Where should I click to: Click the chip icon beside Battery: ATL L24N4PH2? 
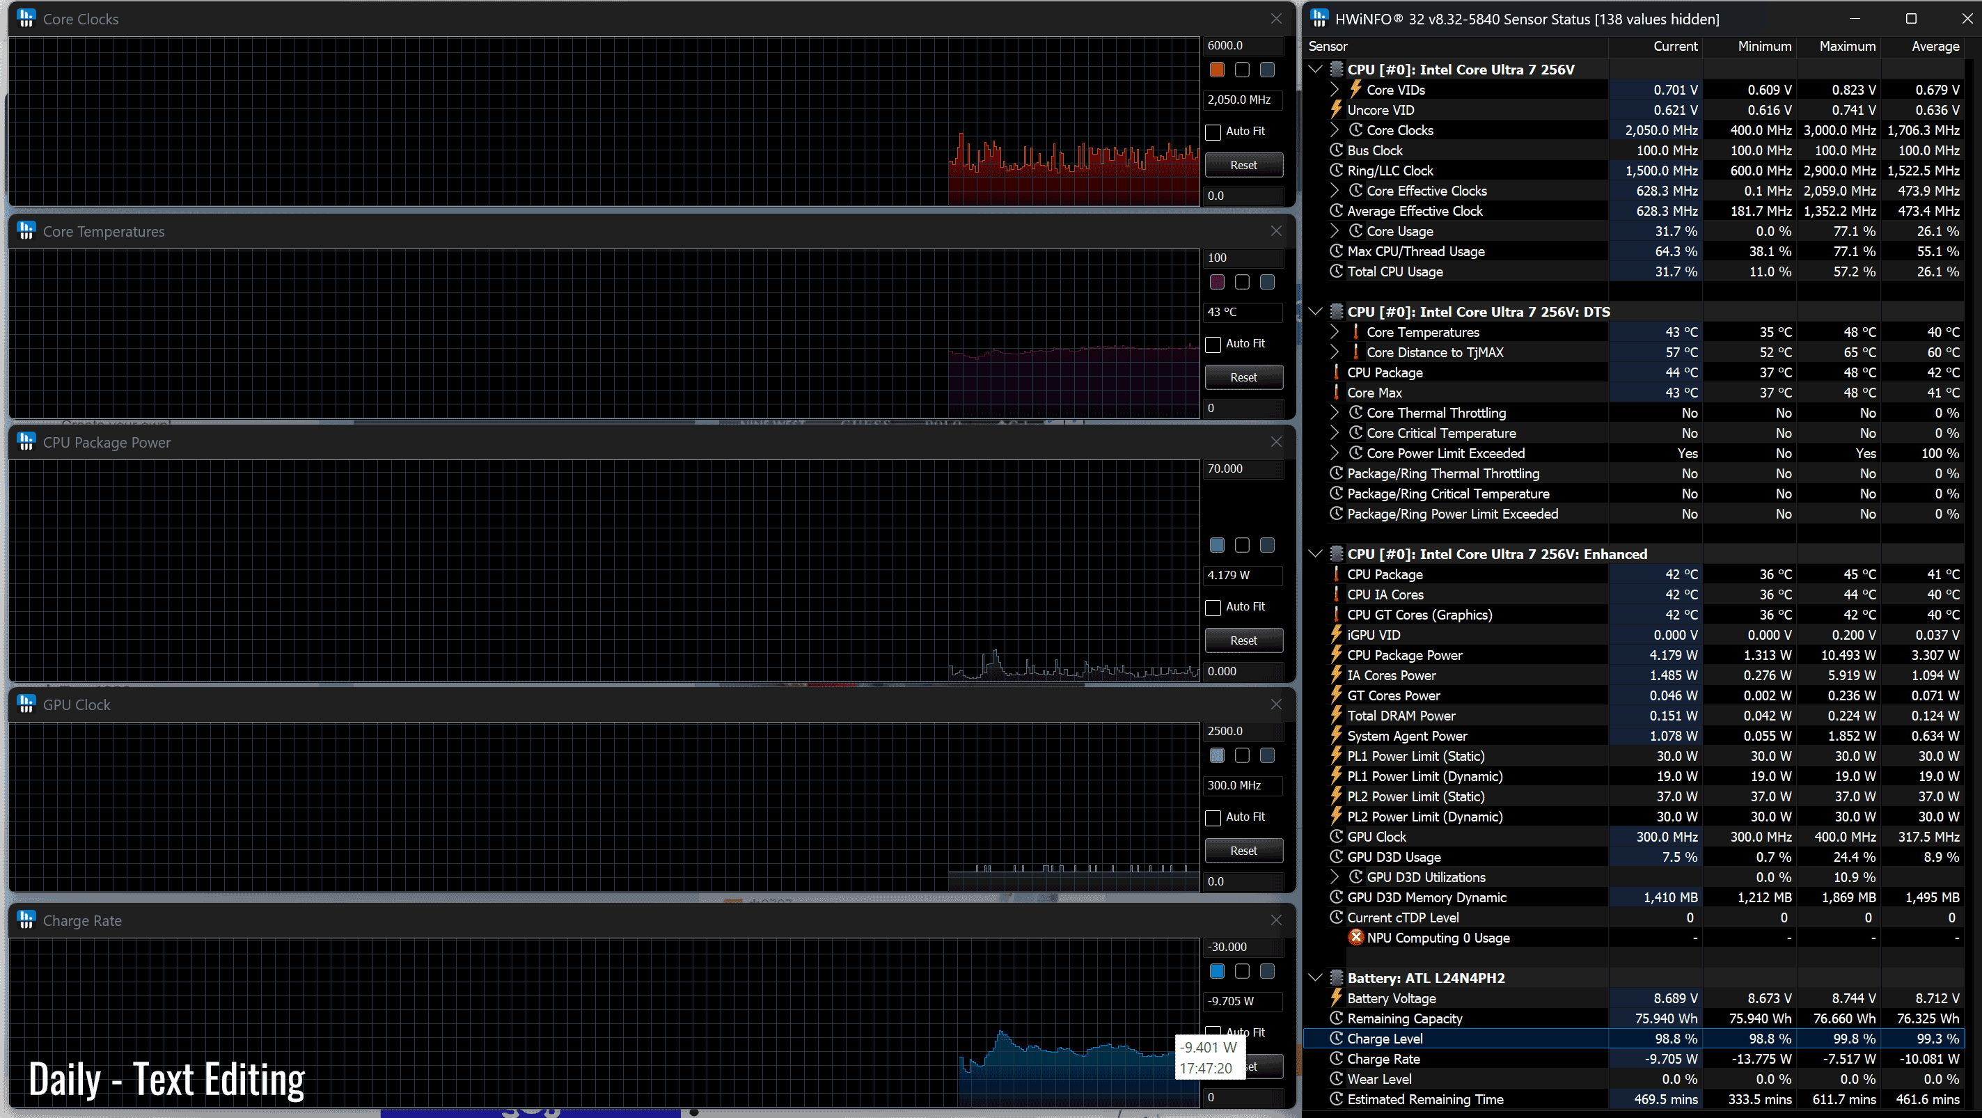1337,978
